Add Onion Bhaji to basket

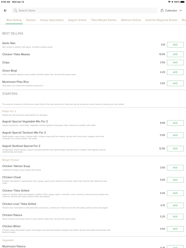(175, 72)
